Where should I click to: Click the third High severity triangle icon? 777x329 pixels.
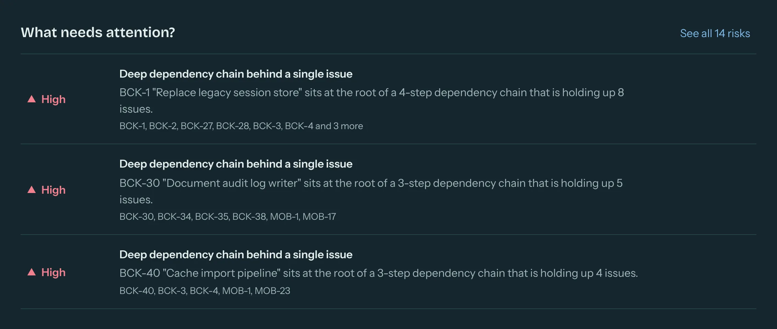click(32, 272)
